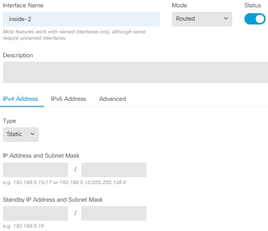Image resolution: width=268 pixels, height=231 pixels.
Task: Switch to the IPv4 Address tab
Action: point(21,99)
